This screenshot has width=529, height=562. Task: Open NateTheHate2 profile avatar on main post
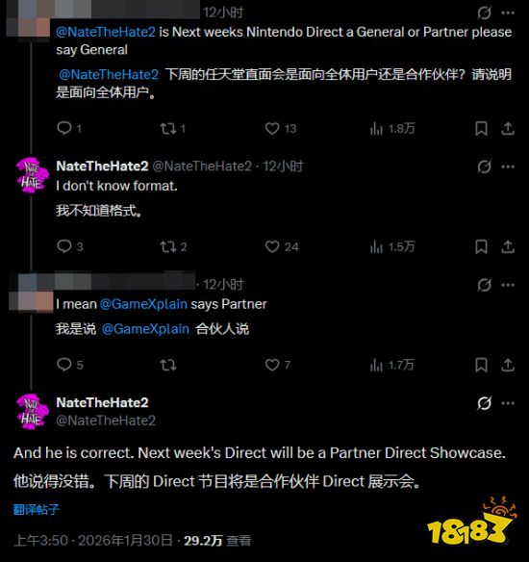32,411
